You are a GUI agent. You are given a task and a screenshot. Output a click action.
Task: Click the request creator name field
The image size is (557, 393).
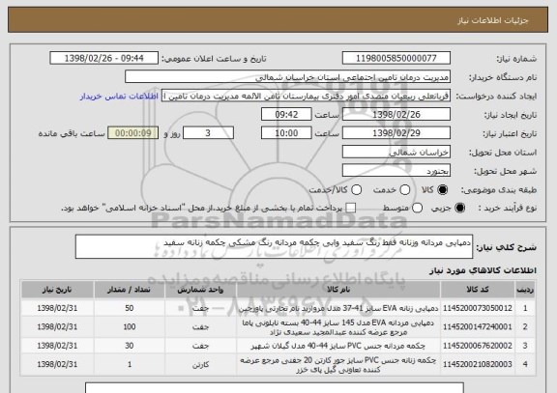pos(306,96)
